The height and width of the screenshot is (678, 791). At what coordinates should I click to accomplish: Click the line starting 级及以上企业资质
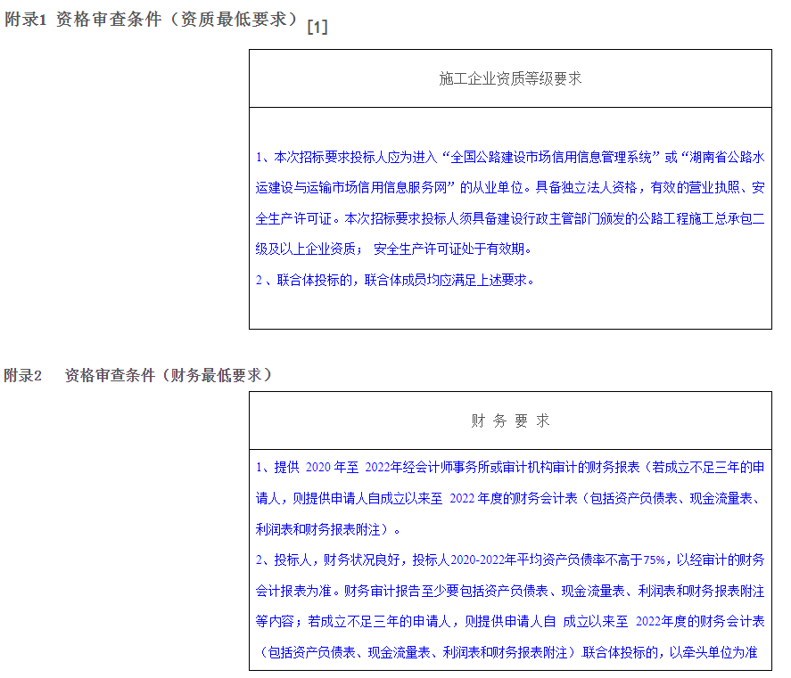tap(393, 249)
